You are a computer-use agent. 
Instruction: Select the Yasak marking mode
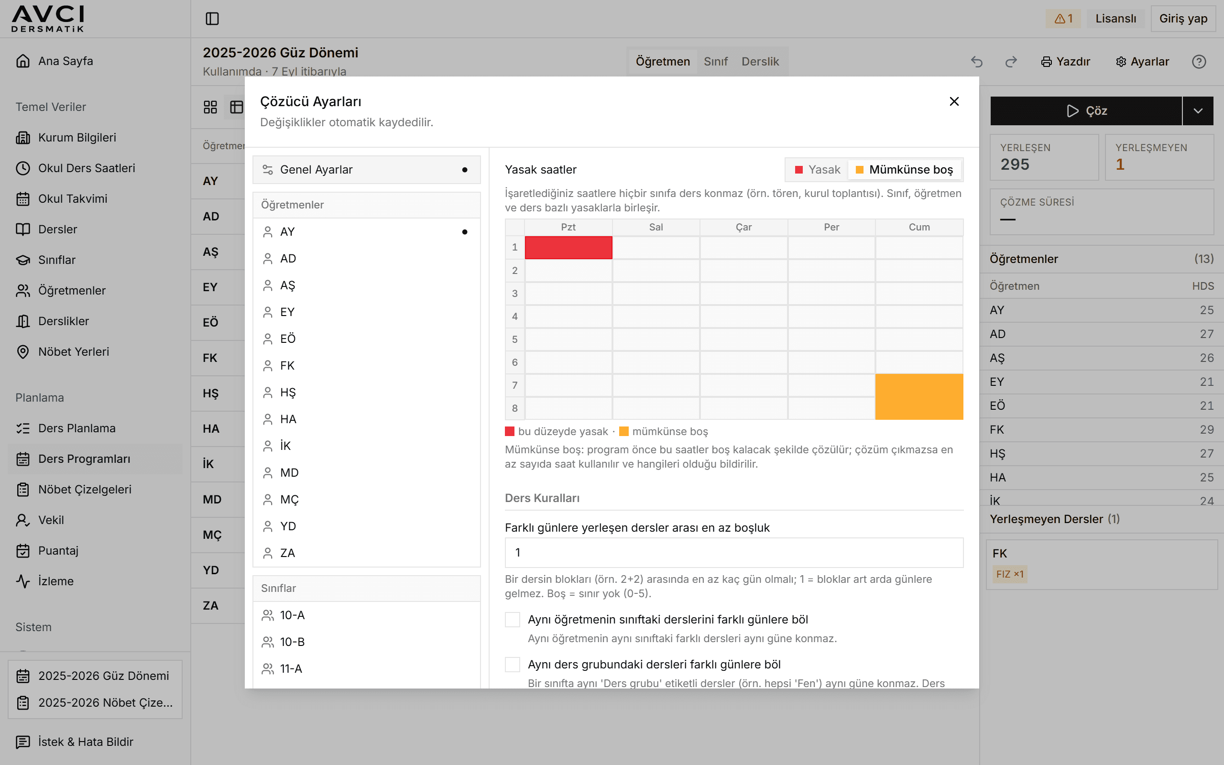click(x=817, y=169)
